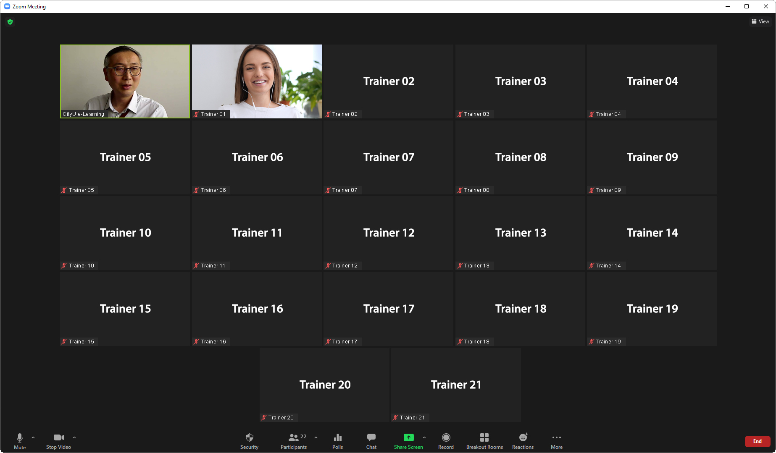Expand video options next to Stop Video
Viewport: 776px width, 453px height.
(74, 437)
